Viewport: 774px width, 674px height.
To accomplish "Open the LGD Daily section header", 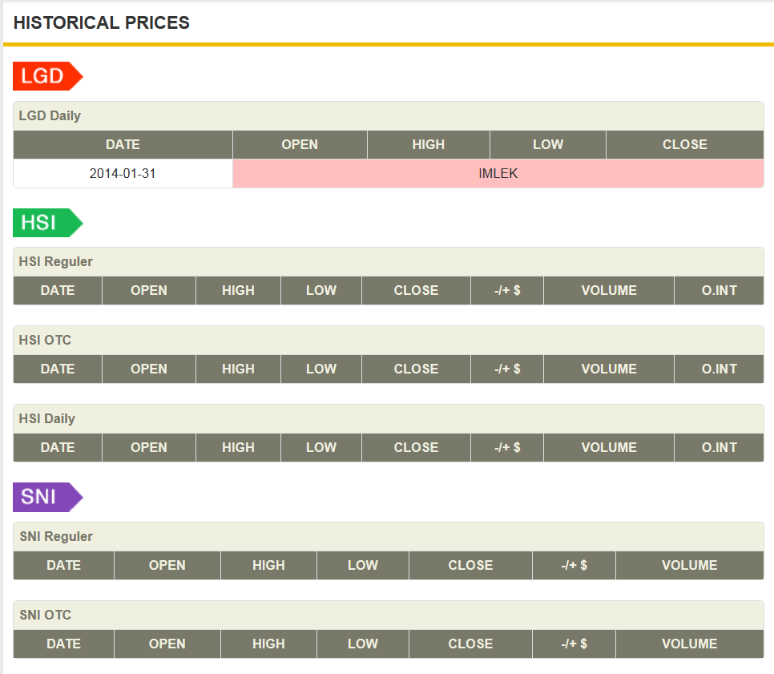I will click(48, 115).
